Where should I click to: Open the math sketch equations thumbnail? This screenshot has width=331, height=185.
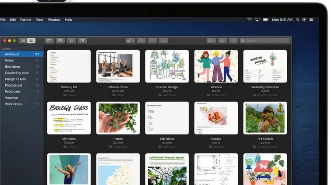(x=216, y=169)
